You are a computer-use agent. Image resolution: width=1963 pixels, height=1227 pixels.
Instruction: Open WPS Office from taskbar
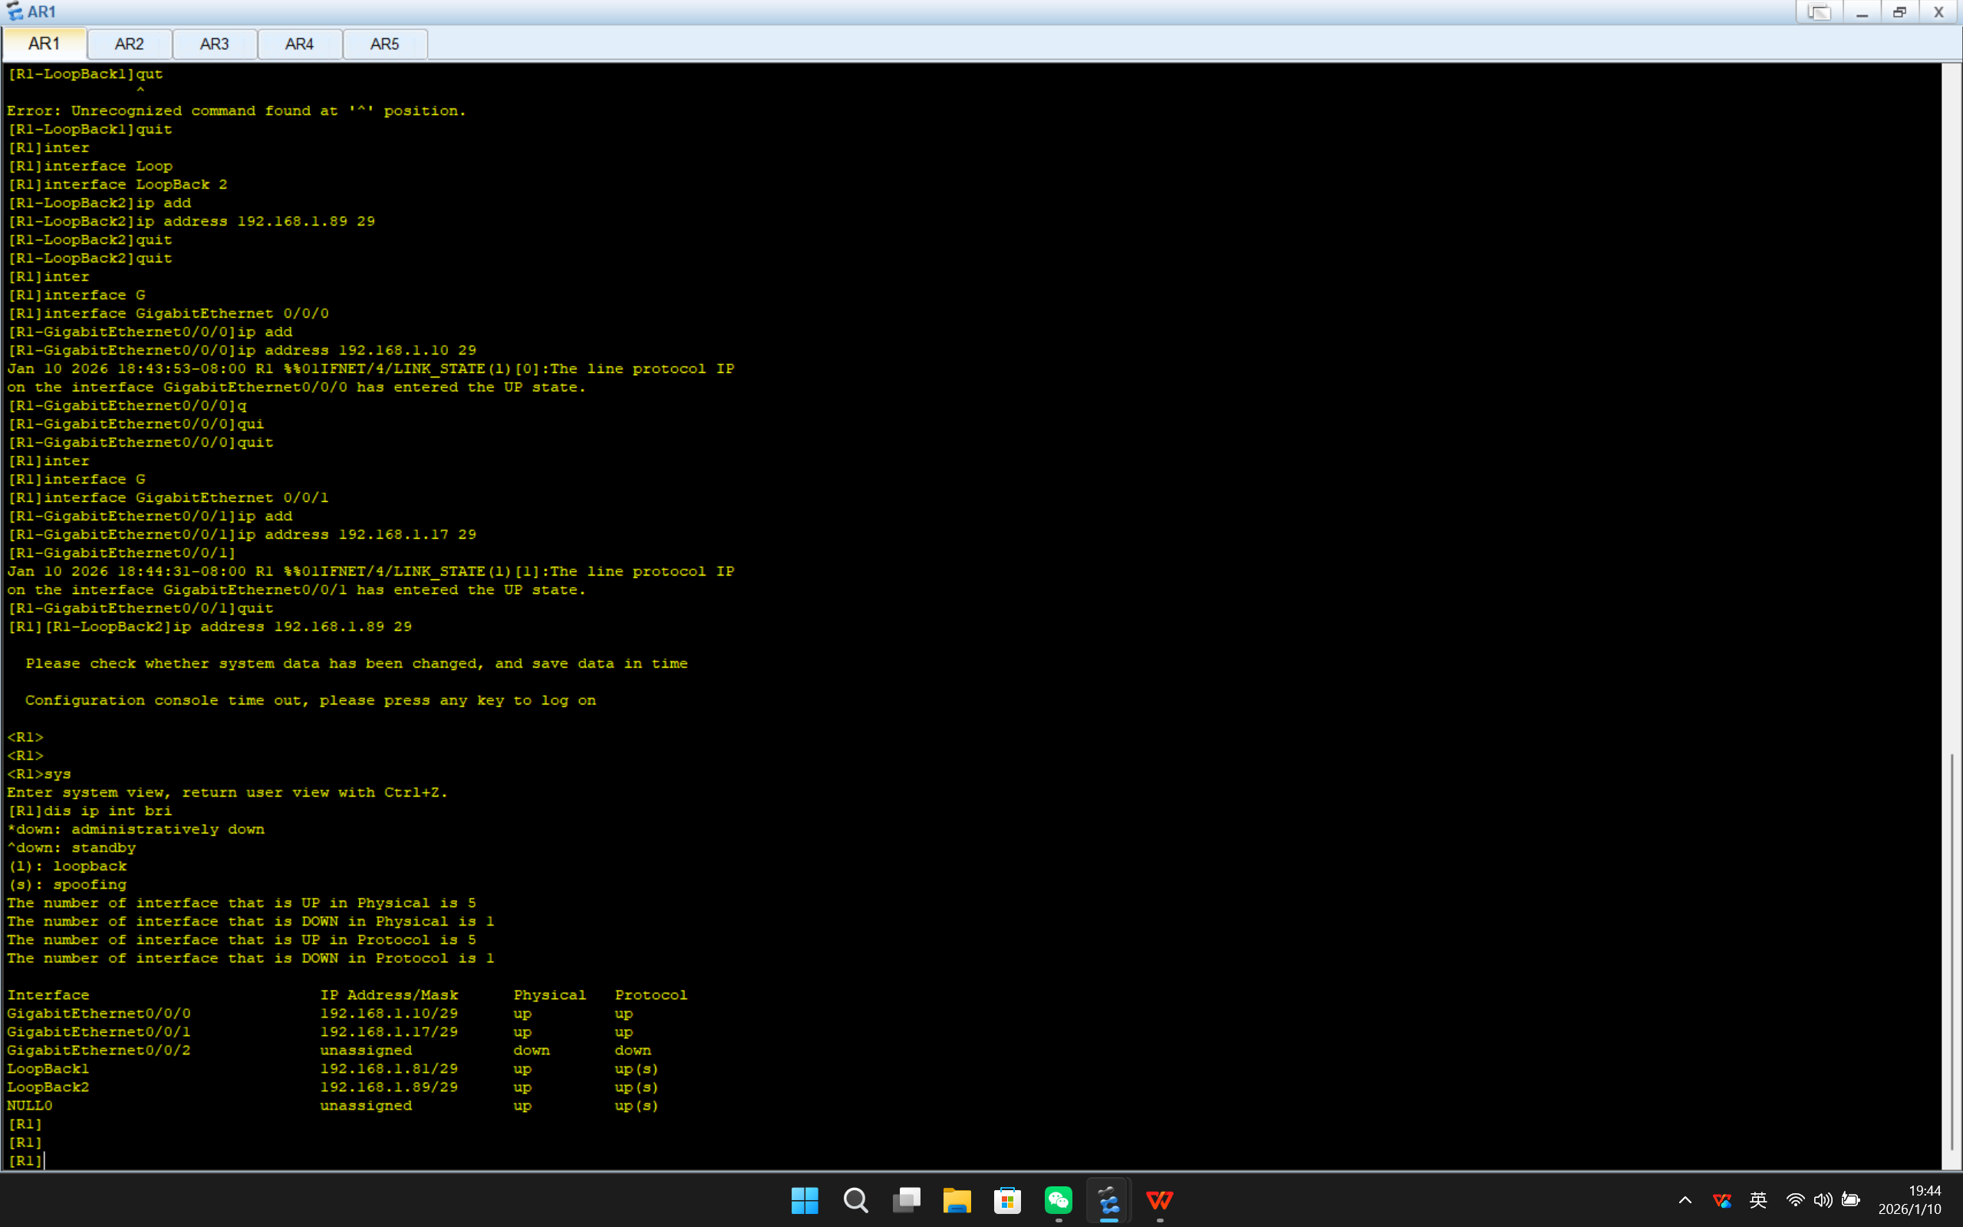(1160, 1200)
